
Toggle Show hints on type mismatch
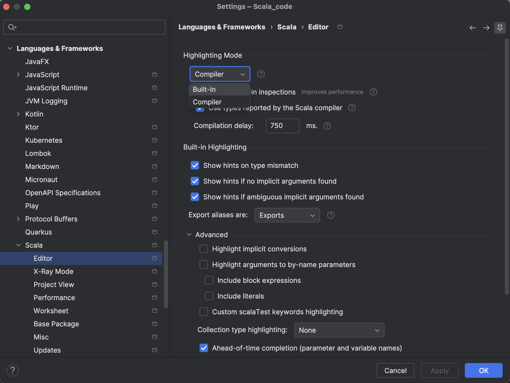pyautogui.click(x=195, y=165)
